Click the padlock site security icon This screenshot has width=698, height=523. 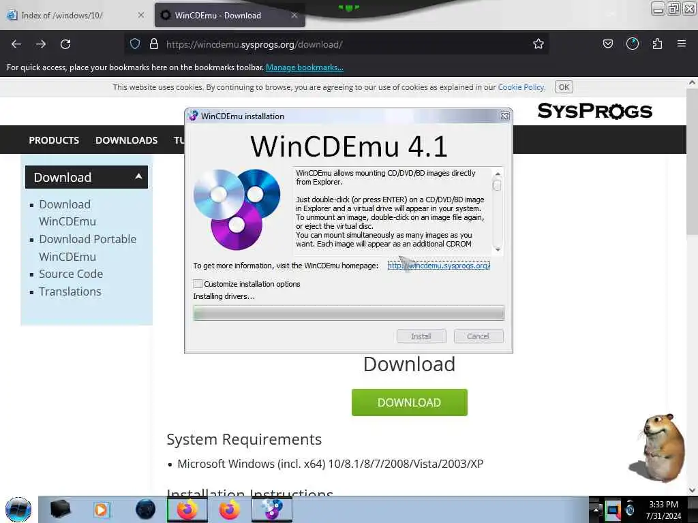coord(154,44)
